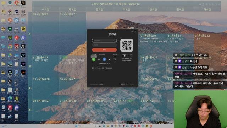Click the sign-up link under login button

tap(115, 54)
